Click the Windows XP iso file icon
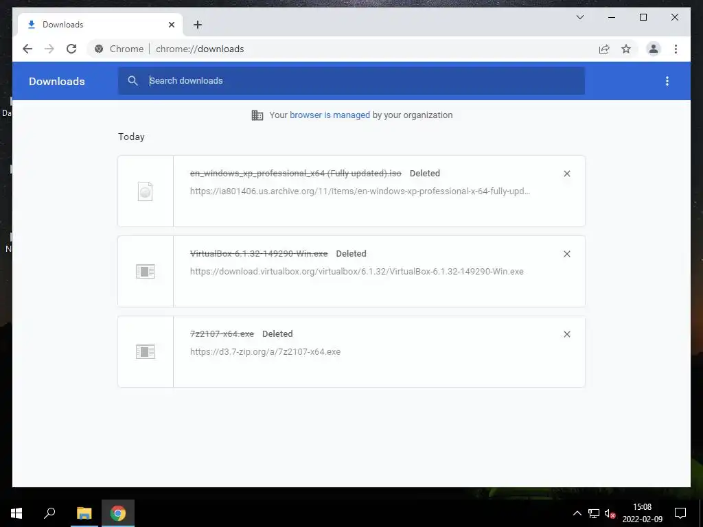 146,191
